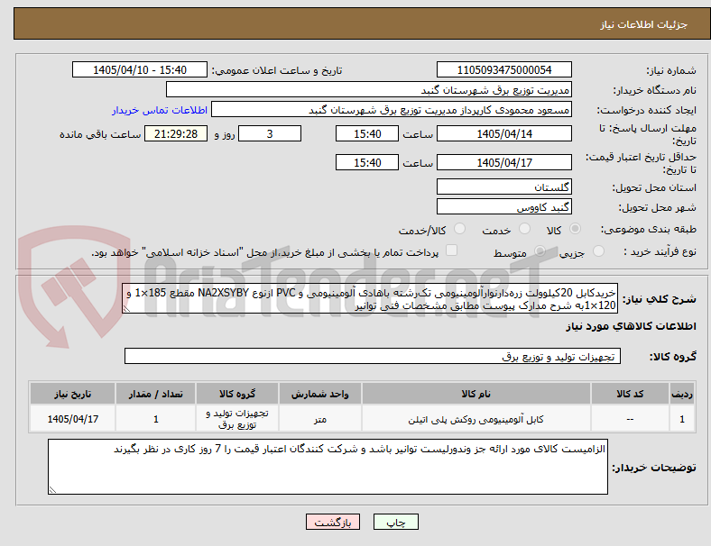Click the group cell تجهیزات تولید و توزیع برق in table
The height and width of the screenshot is (546, 711).
click(237, 419)
